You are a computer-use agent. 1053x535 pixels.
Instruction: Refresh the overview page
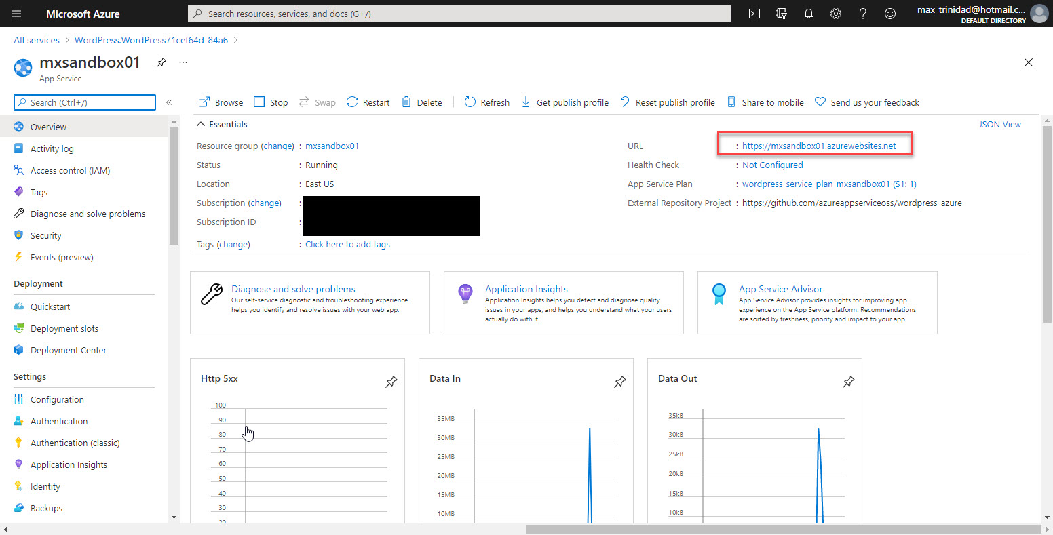(486, 102)
